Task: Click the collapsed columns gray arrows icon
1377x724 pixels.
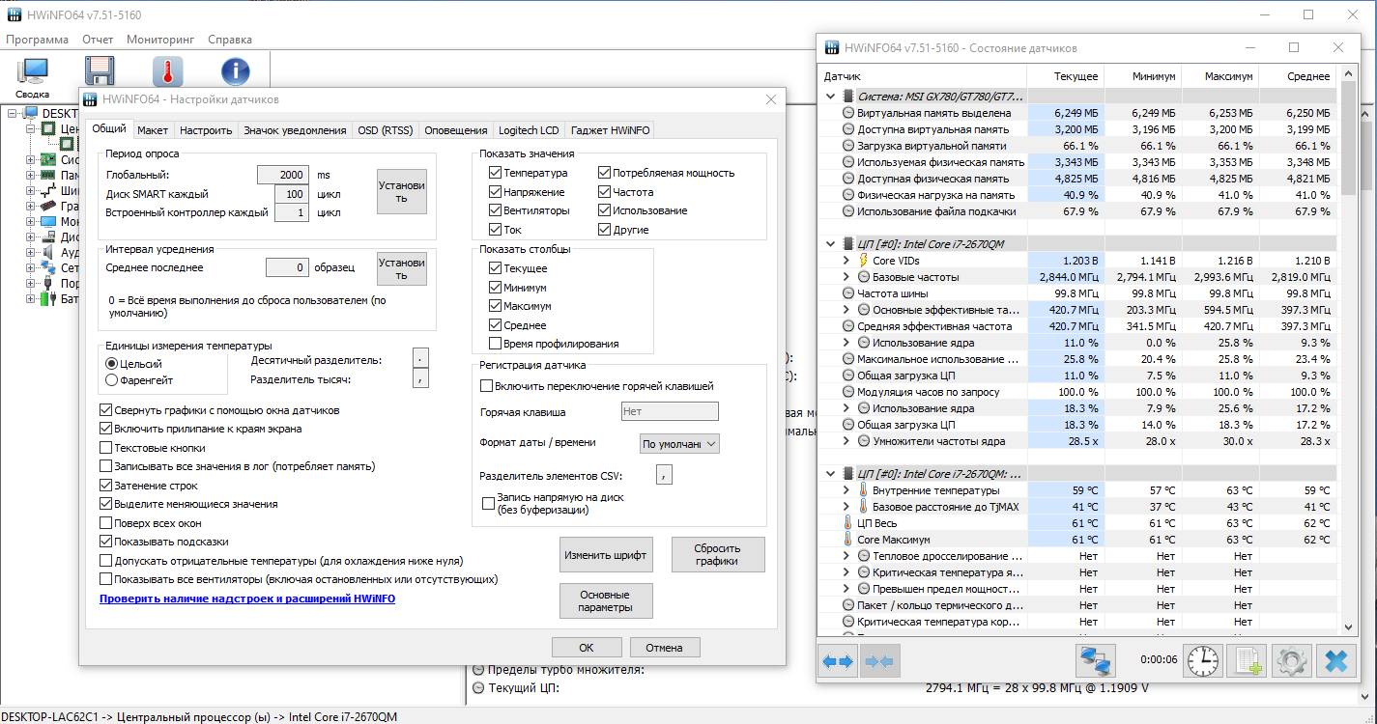Action: 880,661
